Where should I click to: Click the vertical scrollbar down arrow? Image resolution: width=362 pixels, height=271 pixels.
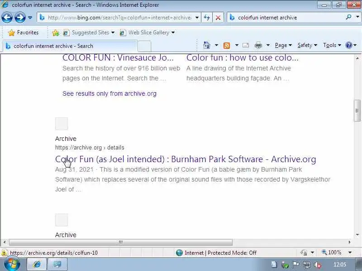(357, 235)
